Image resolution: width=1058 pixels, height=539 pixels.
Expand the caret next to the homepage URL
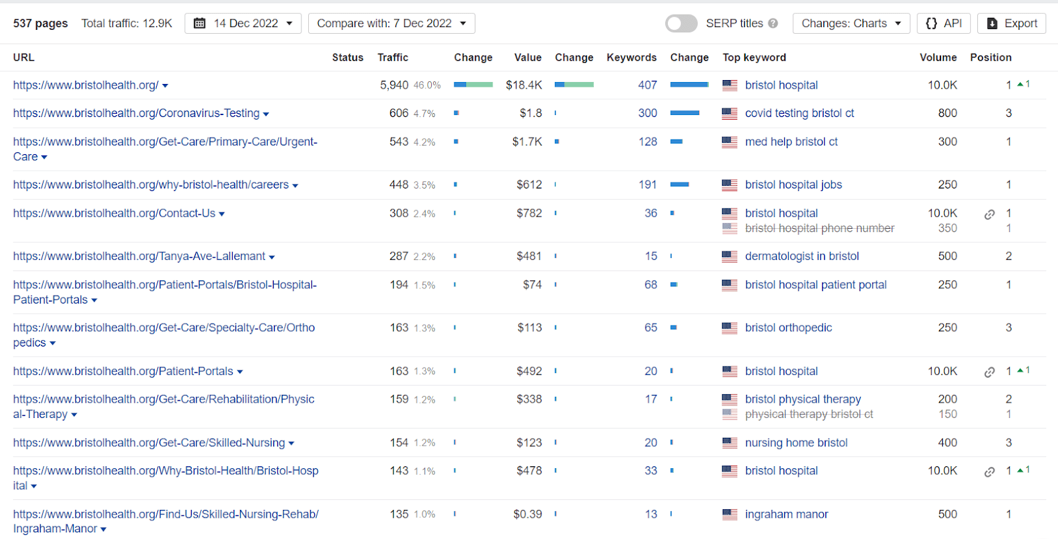click(x=165, y=86)
